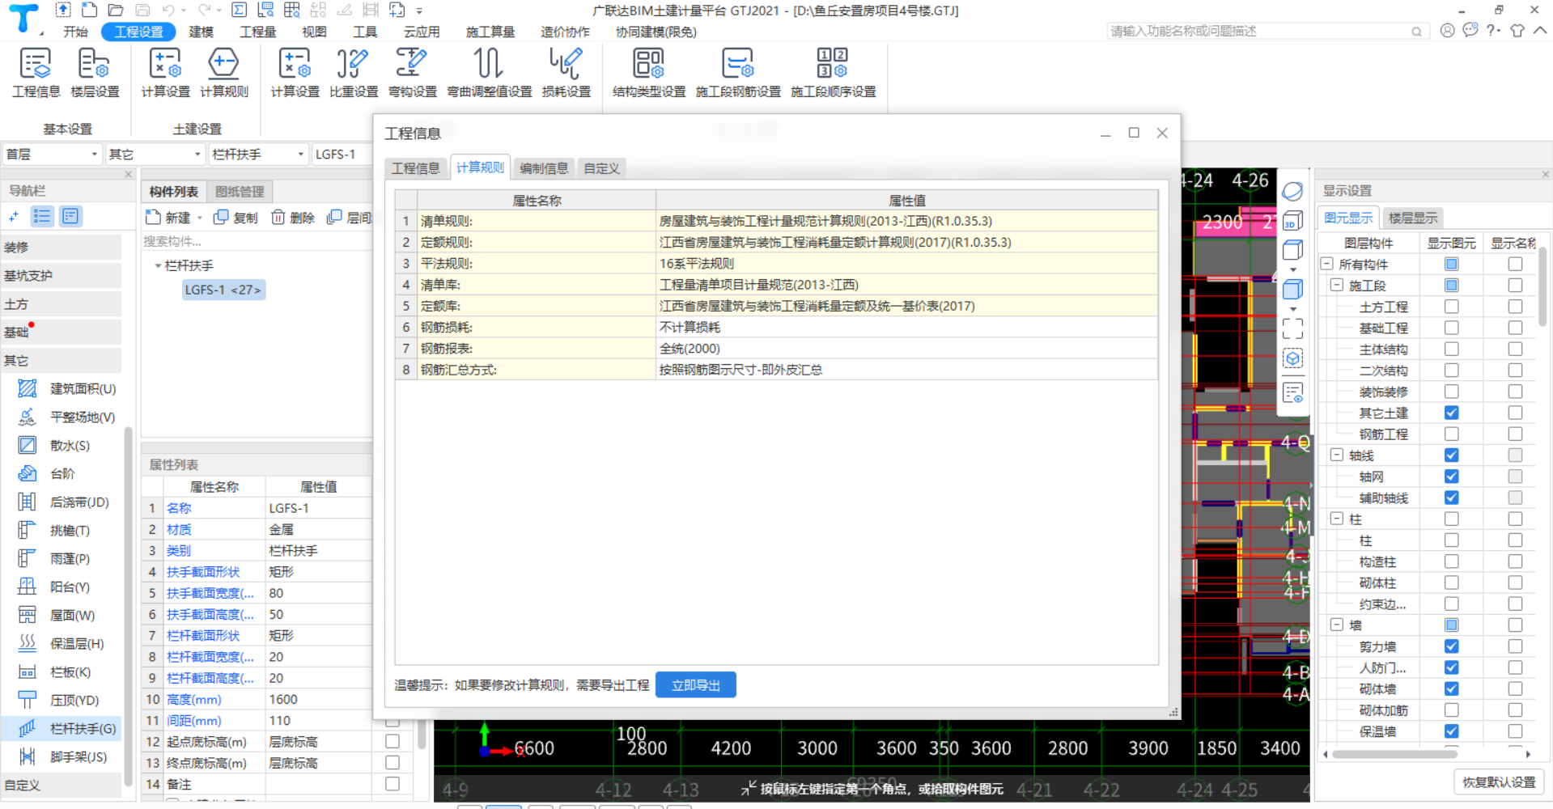Viewport: 1553px width, 809px height.
Task: Check 构造柱 显示图元 checkbox
Action: 1452,561
